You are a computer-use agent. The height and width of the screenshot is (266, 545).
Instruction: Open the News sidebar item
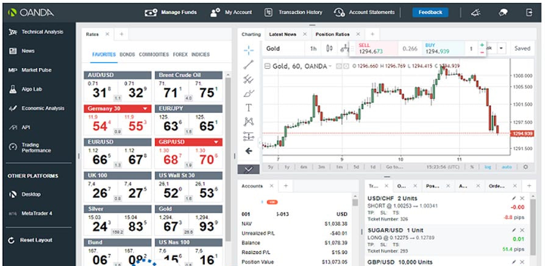pyautogui.click(x=21, y=51)
